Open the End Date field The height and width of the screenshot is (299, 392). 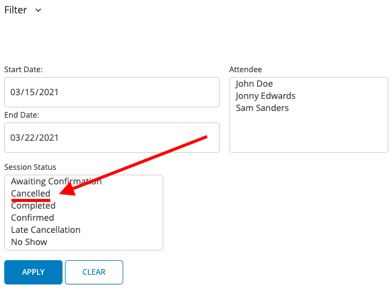pyautogui.click(x=112, y=138)
